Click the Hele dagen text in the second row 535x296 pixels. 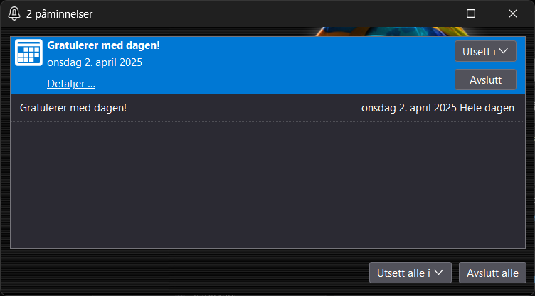pyautogui.click(x=487, y=108)
